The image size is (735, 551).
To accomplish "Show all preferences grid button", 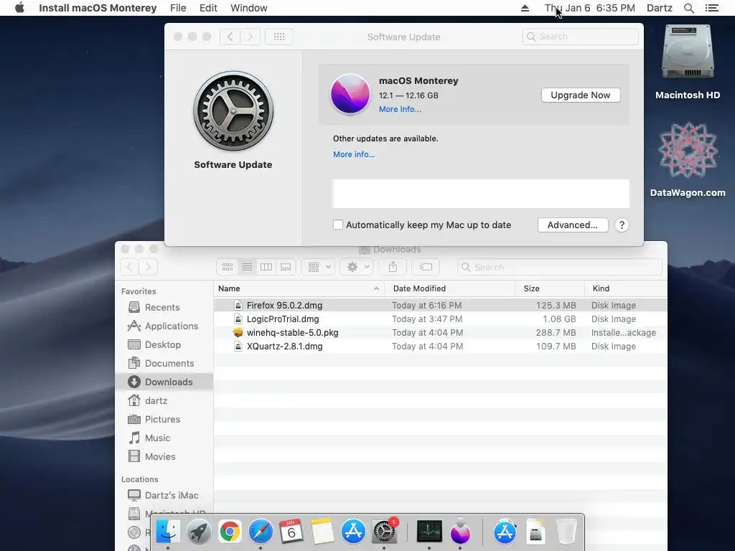I will pos(279,37).
